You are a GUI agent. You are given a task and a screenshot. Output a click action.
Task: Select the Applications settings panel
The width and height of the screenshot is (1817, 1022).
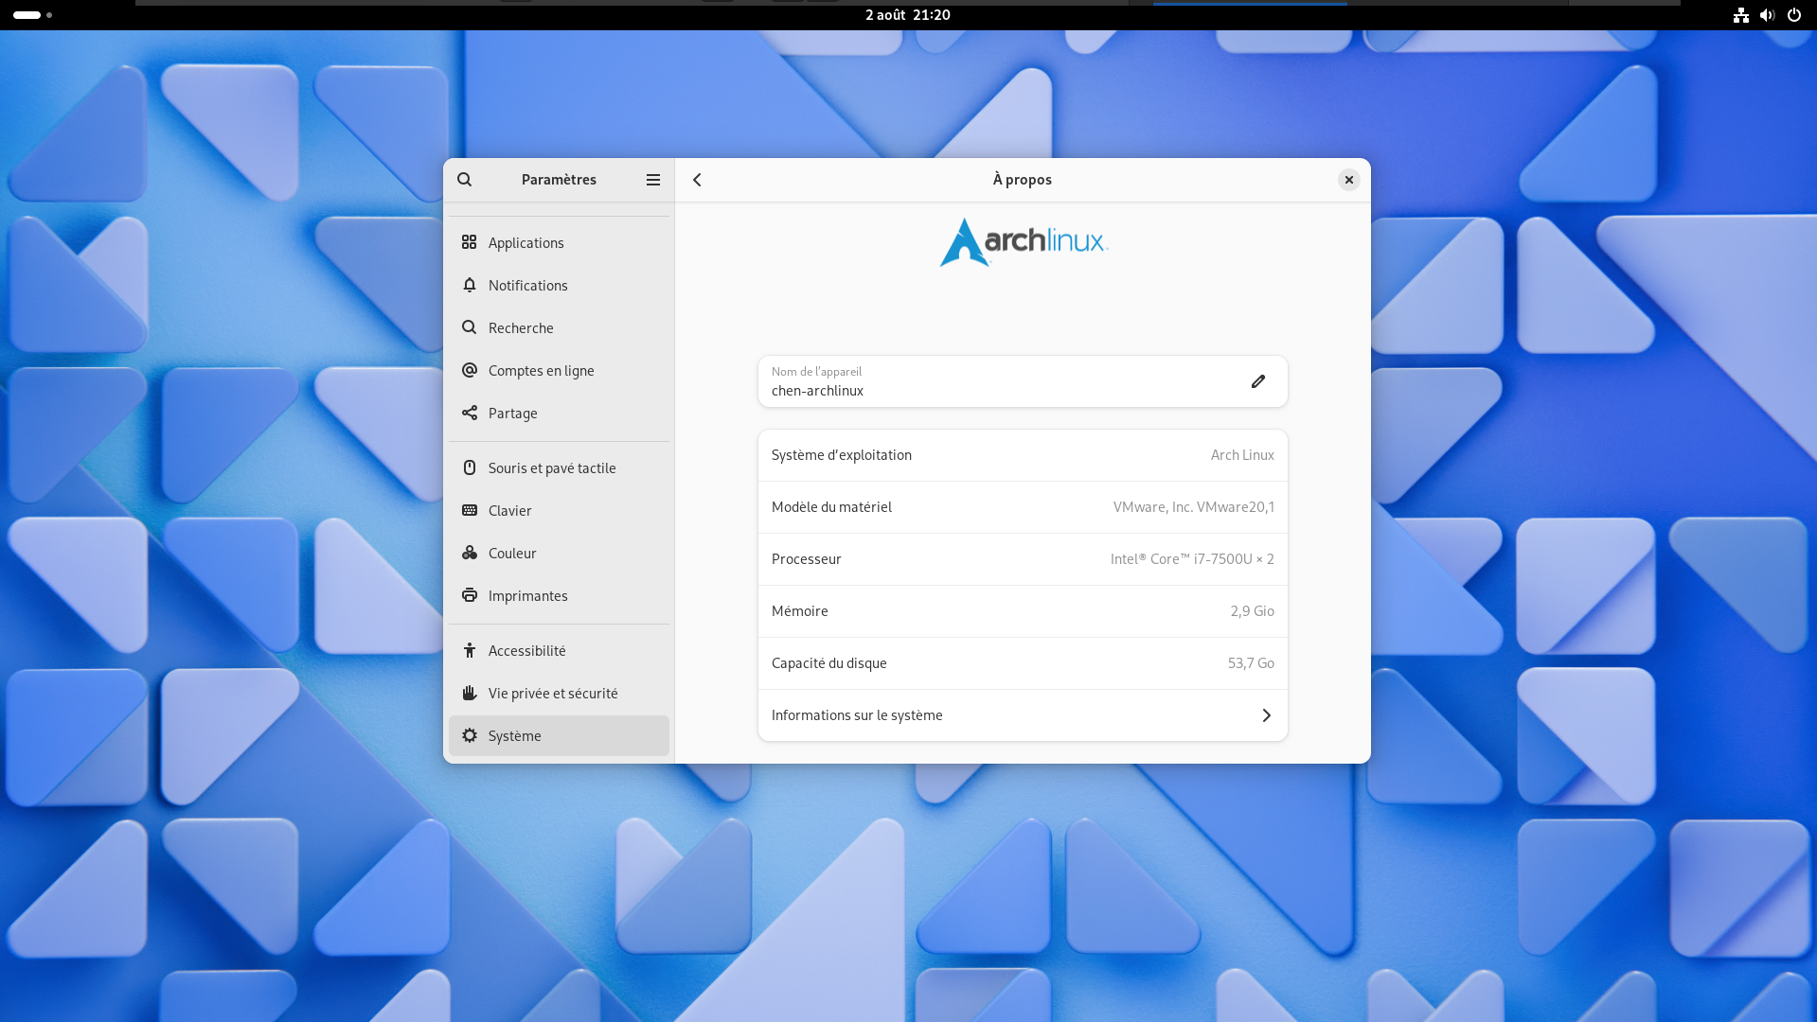click(x=559, y=242)
